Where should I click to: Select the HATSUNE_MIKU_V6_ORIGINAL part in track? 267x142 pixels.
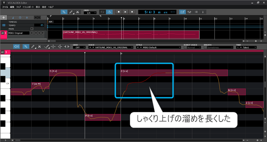131,35
